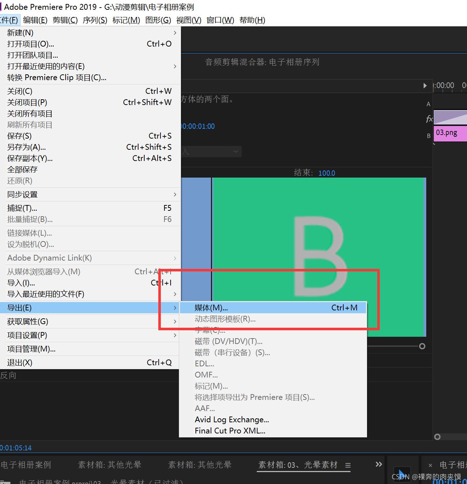Click the zoom scroll handle below mini timeline
Screen dimensions: 467x484
pyautogui.click(x=437, y=437)
